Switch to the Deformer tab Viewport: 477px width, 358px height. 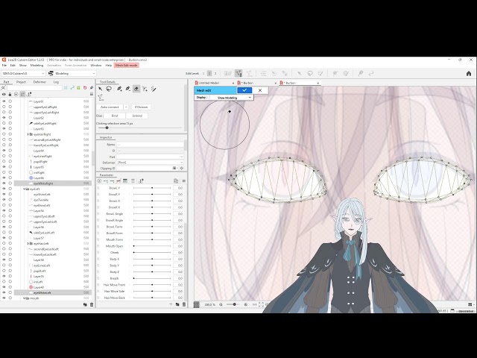tap(40, 82)
